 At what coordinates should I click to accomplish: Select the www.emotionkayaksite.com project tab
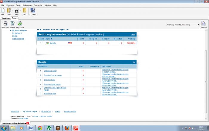pyautogui.click(x=14, y=123)
